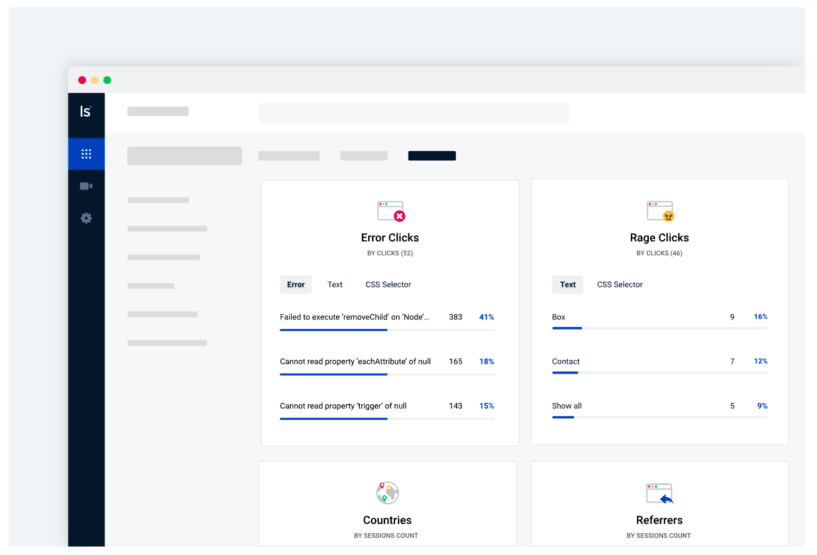
Task: Click BY CLICKS (52) subtitle
Action: [390, 253]
